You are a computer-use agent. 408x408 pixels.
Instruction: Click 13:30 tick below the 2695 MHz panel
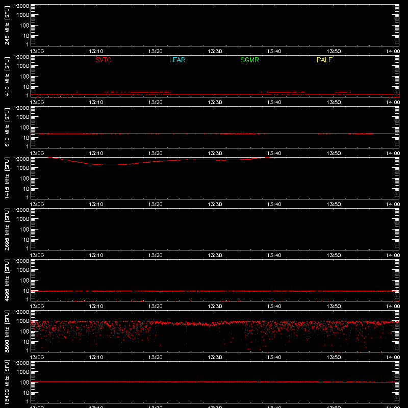point(215,256)
